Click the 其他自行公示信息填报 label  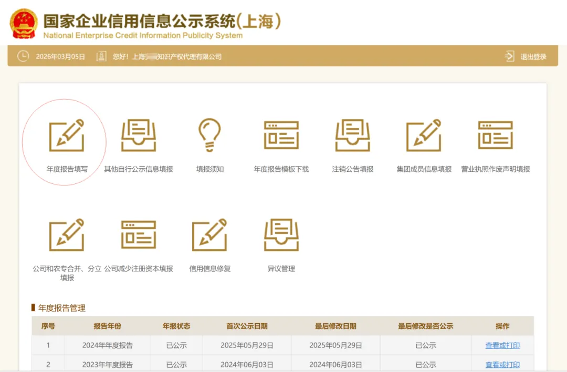point(139,169)
